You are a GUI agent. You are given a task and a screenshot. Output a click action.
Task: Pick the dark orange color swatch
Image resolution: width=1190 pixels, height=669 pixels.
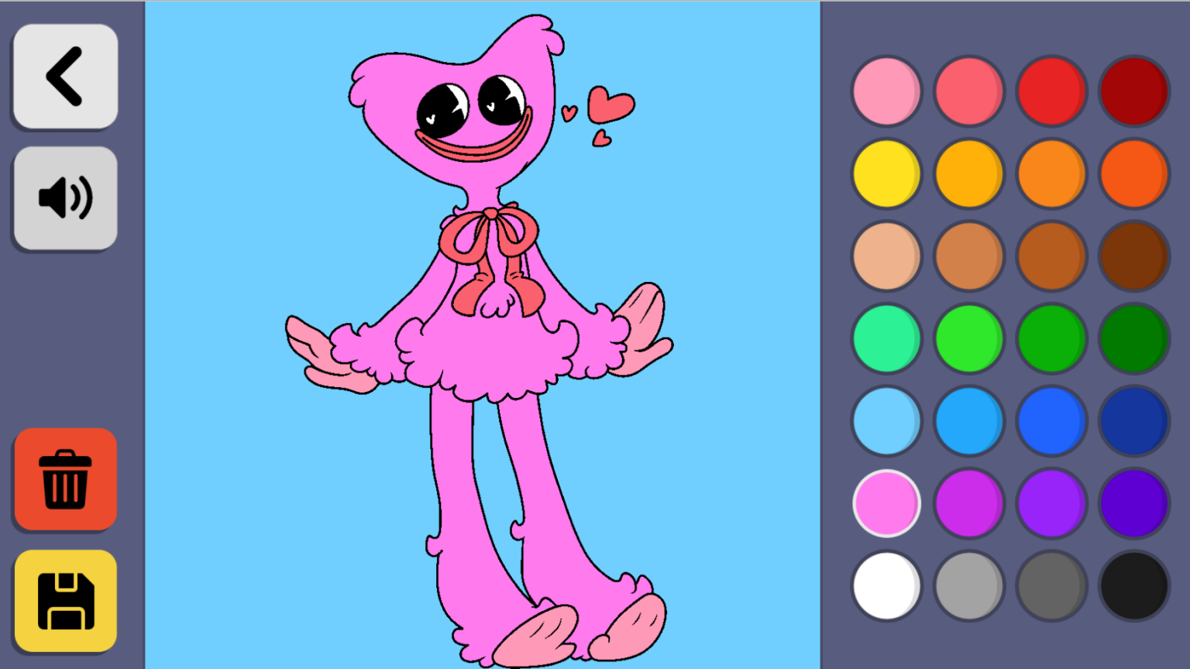click(x=1133, y=174)
